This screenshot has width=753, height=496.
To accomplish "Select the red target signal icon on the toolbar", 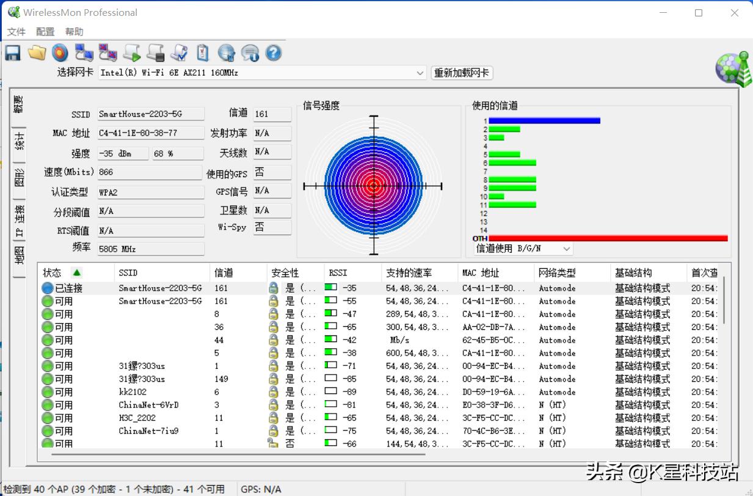I will click(x=60, y=53).
